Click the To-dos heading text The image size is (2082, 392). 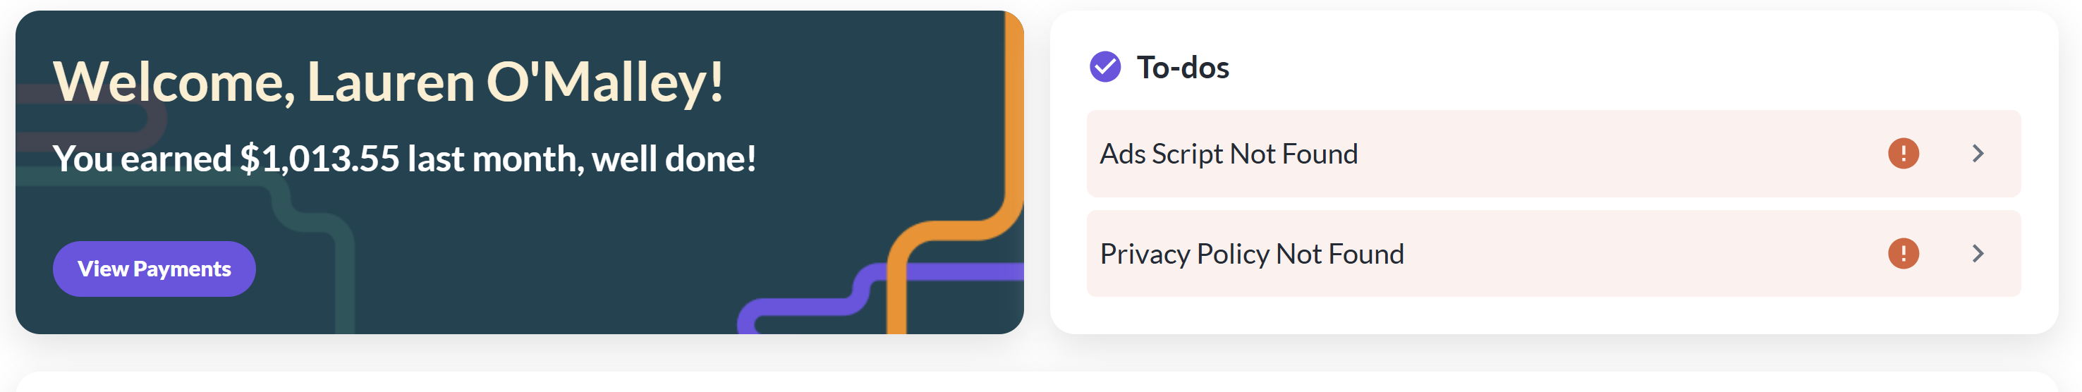pos(1183,68)
